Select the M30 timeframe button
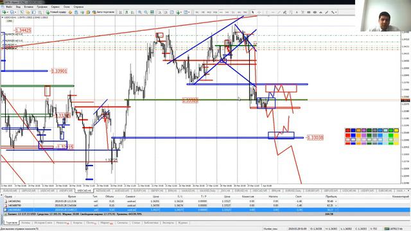The width and height of the screenshot is (411, 231). [215, 12]
